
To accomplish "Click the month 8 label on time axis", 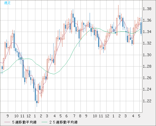I will [x=80, y=116].
